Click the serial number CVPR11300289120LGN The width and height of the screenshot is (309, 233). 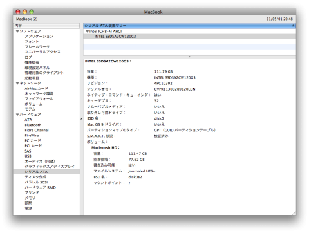coord(174,89)
